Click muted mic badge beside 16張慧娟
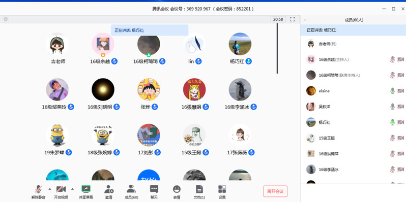 [x=206, y=107]
